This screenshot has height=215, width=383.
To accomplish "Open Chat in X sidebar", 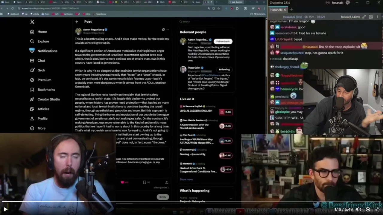I will 37,61.
